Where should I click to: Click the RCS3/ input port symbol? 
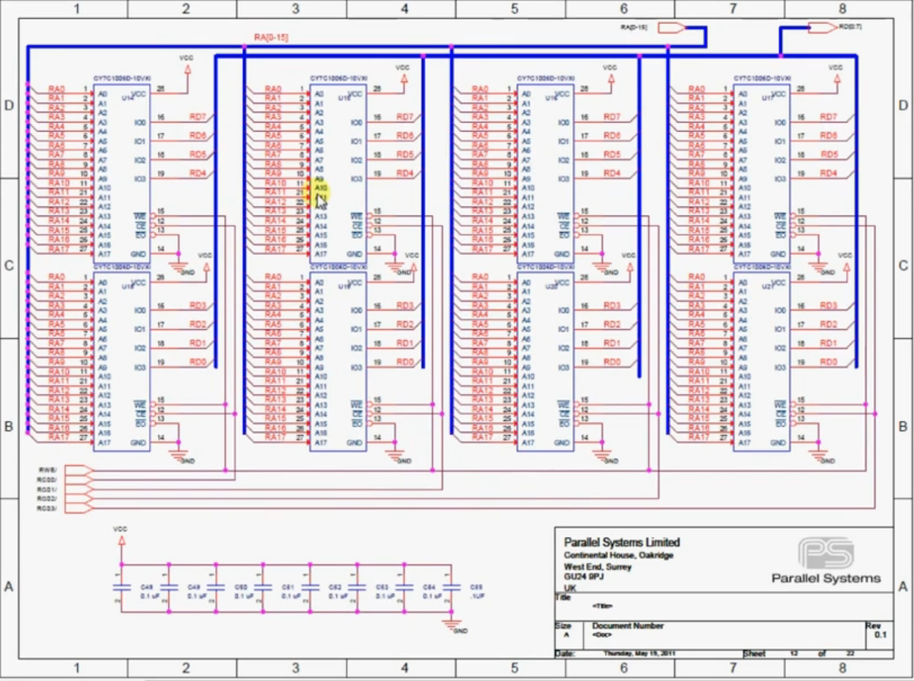pos(79,508)
